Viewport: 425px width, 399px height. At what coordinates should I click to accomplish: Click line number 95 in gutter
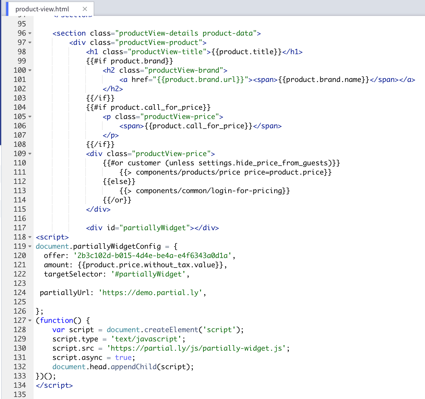pos(22,24)
